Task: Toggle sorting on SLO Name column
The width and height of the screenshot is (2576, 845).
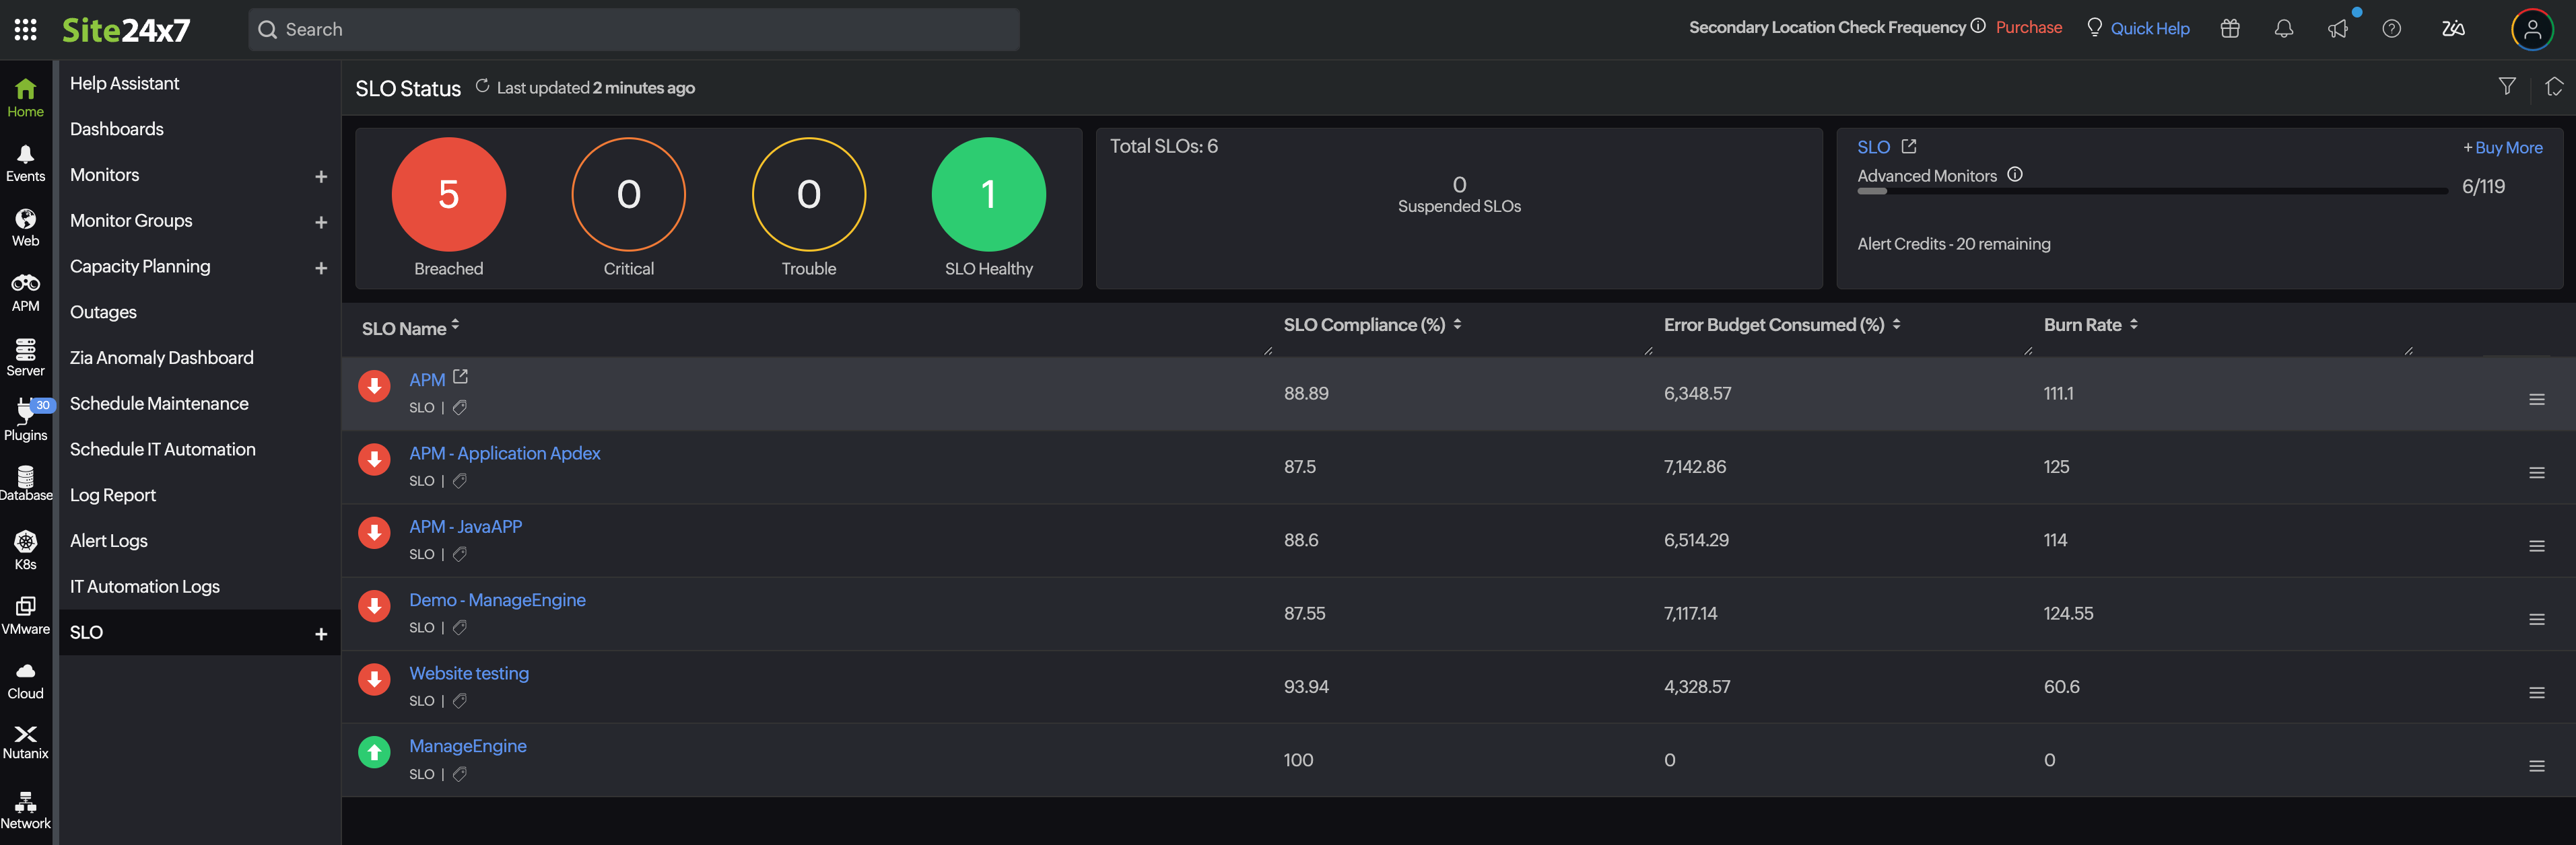Action: (x=455, y=325)
